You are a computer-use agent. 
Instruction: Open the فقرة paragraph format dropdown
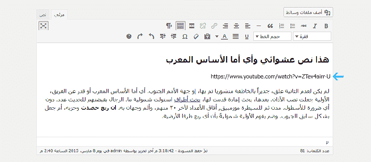(x=312, y=37)
